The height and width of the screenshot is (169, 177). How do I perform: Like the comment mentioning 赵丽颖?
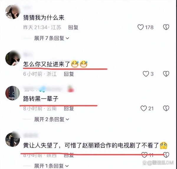point(145,155)
